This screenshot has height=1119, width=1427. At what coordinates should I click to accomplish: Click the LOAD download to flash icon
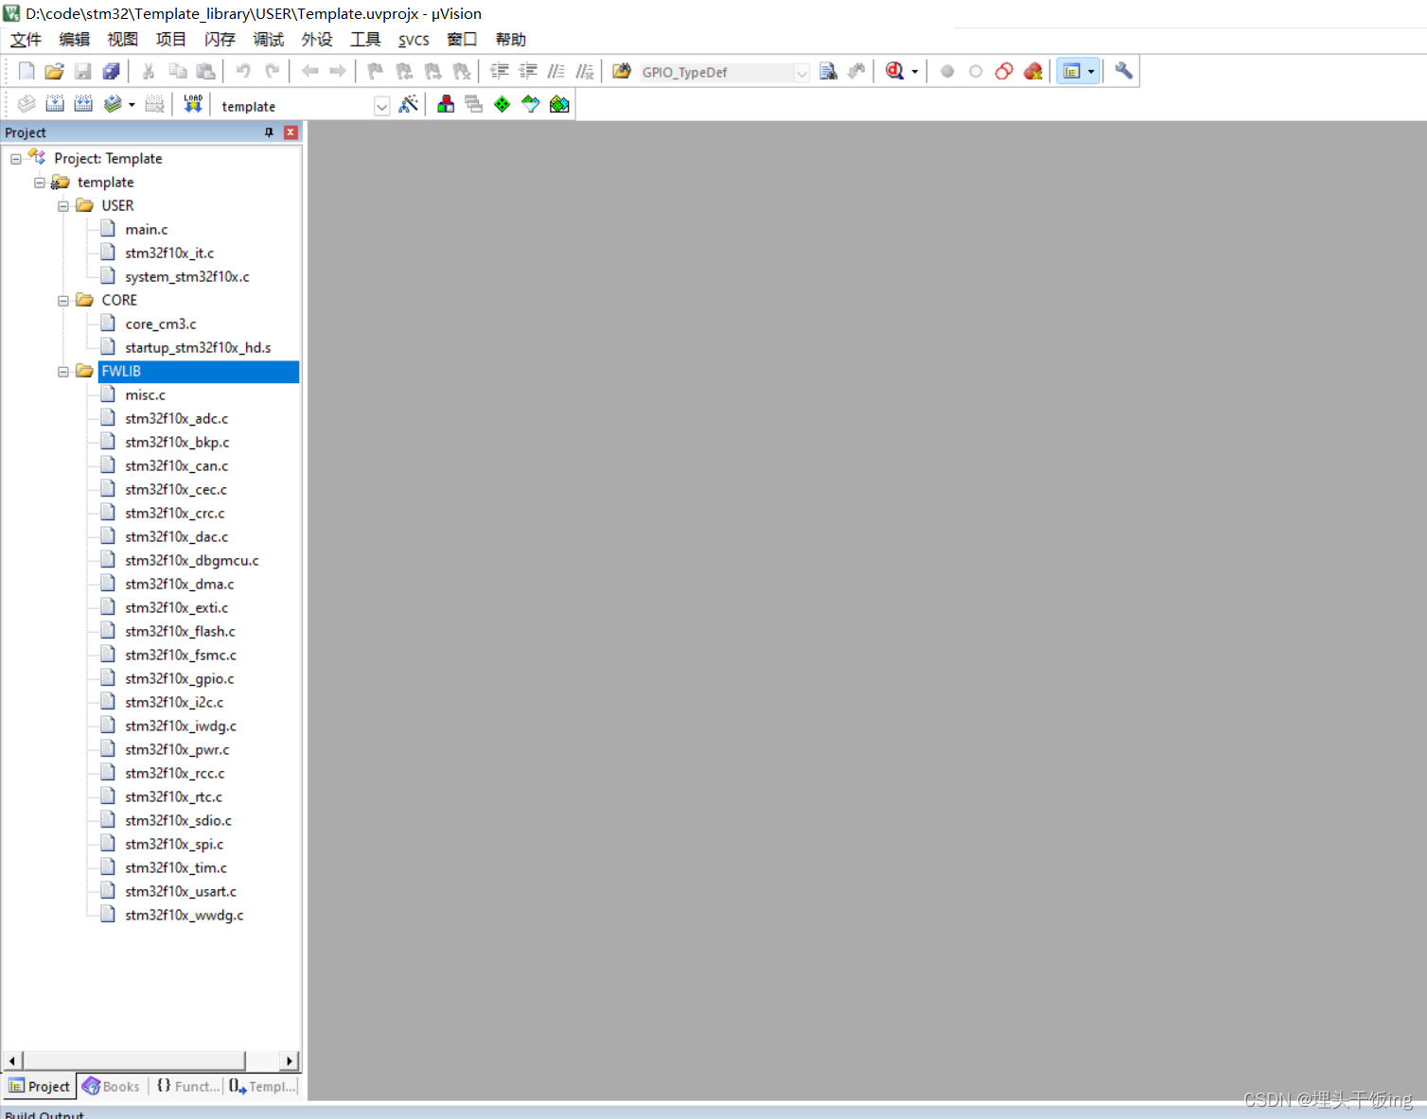click(x=193, y=104)
